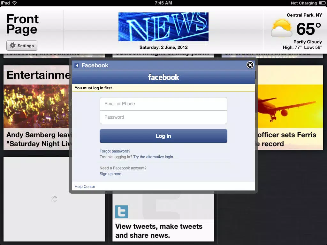Click the Facebook logo icon in dialog title

(77, 65)
